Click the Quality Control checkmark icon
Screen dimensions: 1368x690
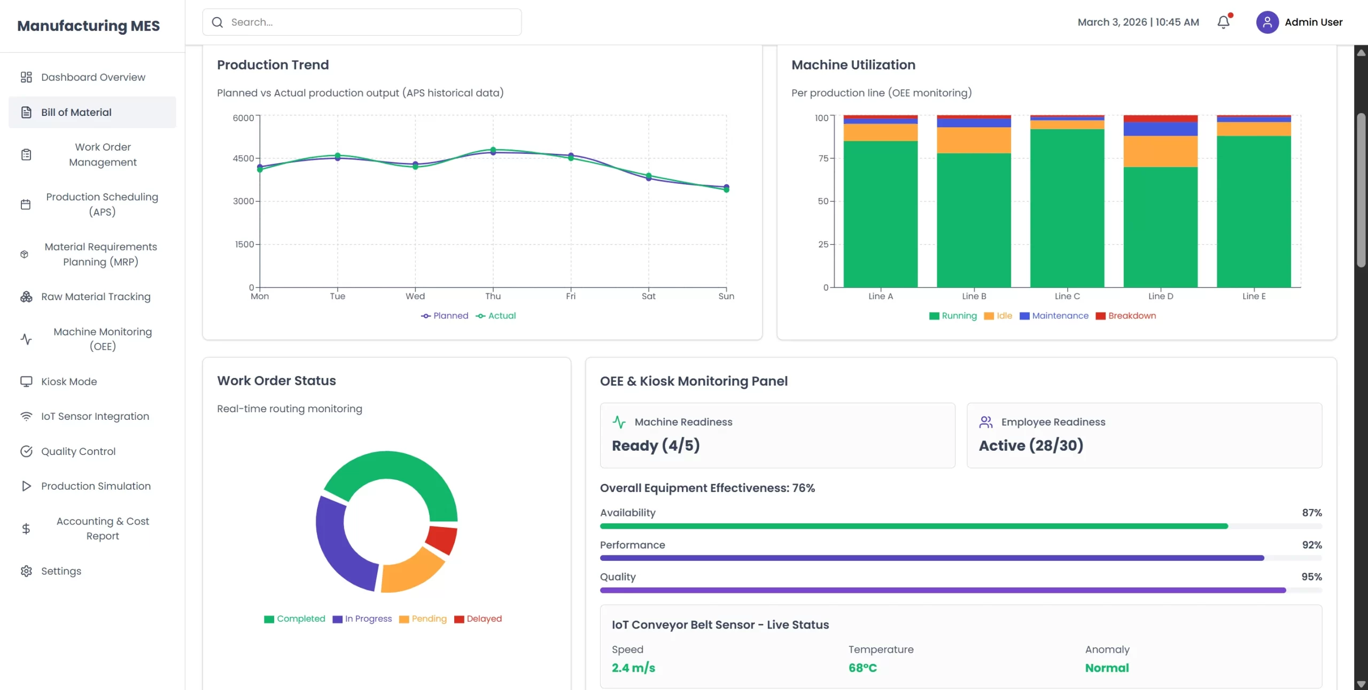coord(26,451)
